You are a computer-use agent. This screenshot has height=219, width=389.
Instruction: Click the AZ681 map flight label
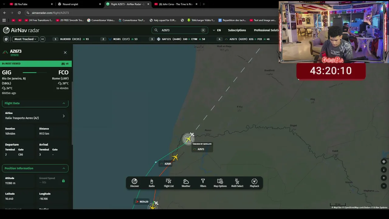tap(166, 164)
